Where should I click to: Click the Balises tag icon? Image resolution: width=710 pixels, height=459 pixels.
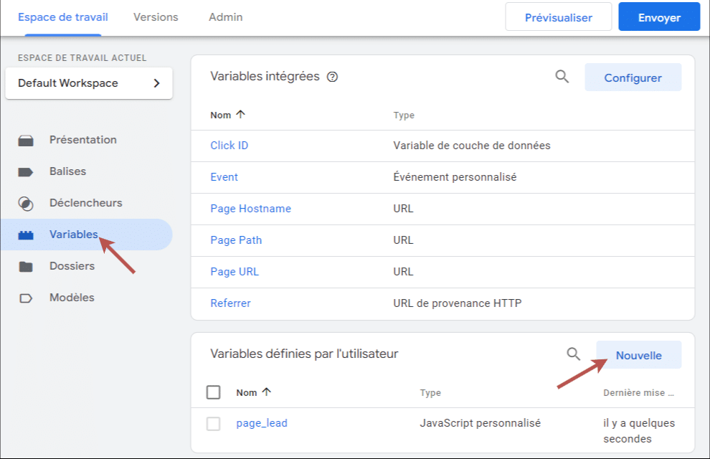coord(26,172)
